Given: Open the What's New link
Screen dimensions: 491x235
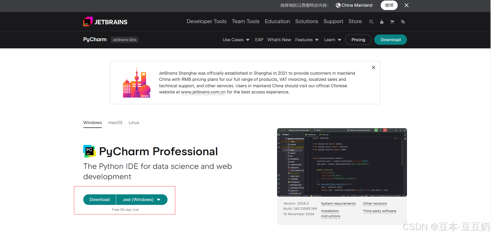Looking at the screenshot, I should point(279,40).
